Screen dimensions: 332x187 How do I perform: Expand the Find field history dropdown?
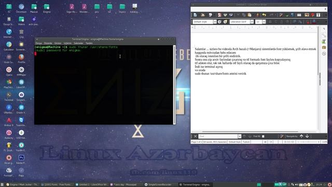pyautogui.click(x=240, y=136)
